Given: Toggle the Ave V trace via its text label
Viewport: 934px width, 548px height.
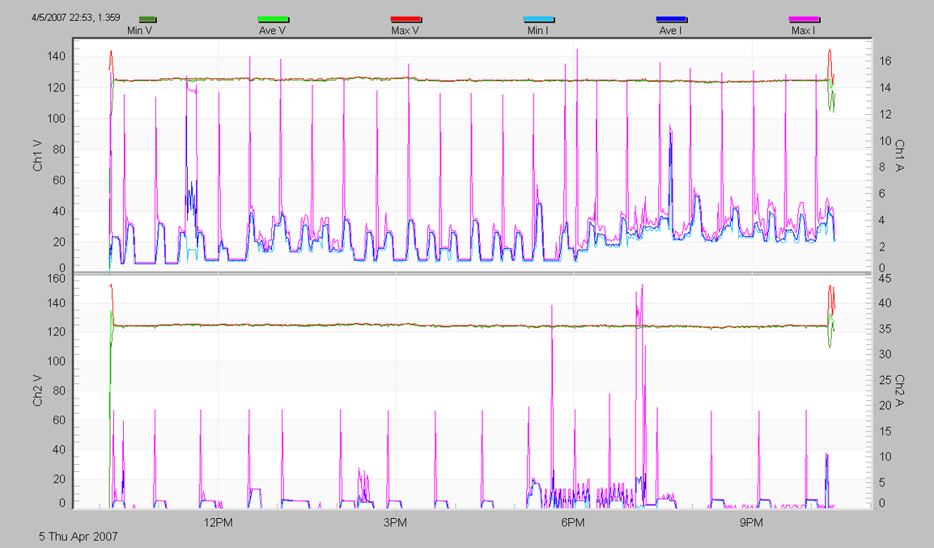Looking at the screenshot, I should [272, 30].
